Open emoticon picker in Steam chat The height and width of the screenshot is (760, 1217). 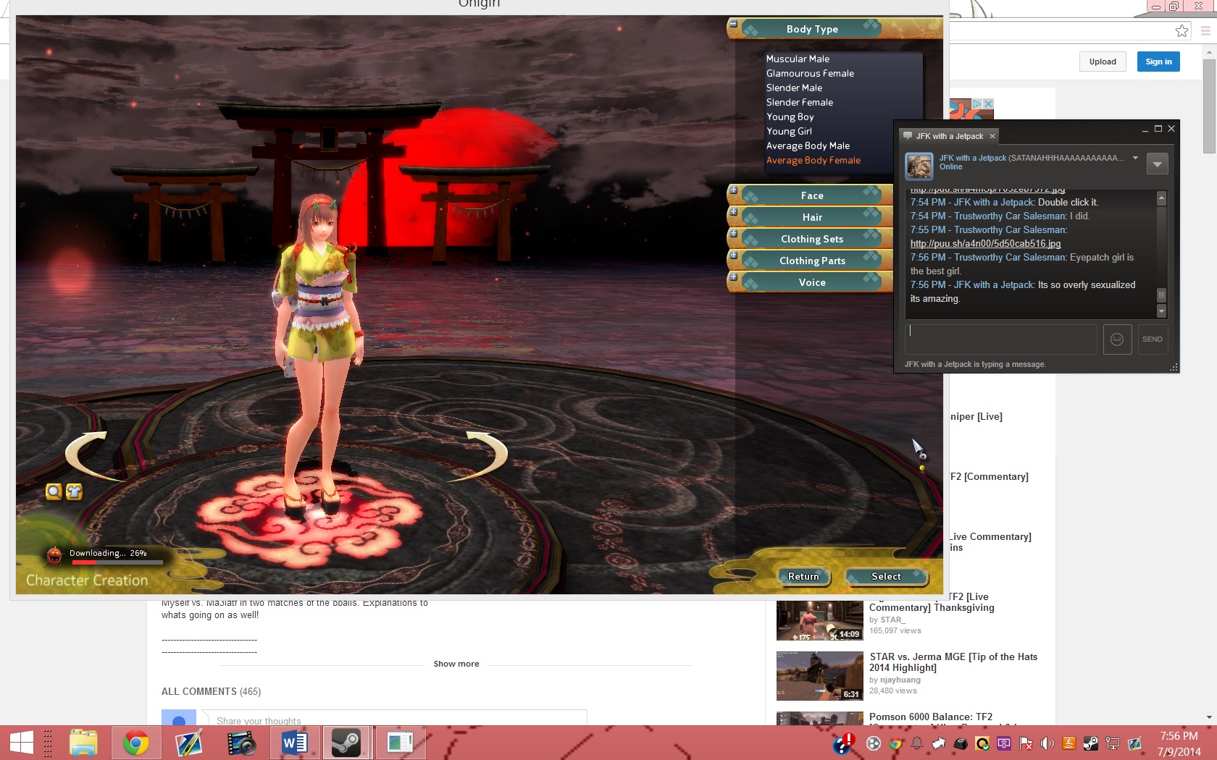point(1117,339)
